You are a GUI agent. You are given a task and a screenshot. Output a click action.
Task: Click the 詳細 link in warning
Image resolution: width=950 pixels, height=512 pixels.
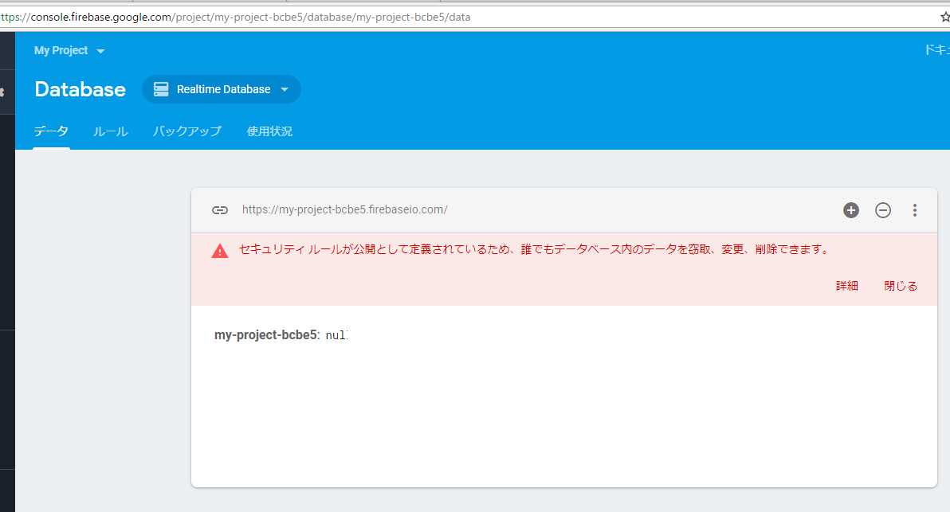point(847,286)
